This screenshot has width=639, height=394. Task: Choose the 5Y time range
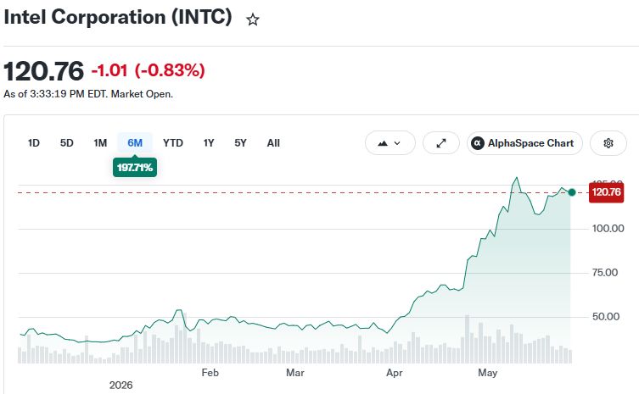pyautogui.click(x=240, y=143)
